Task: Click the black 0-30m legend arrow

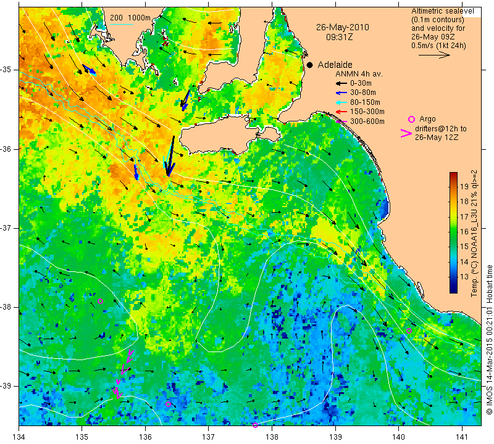Action: point(341,83)
